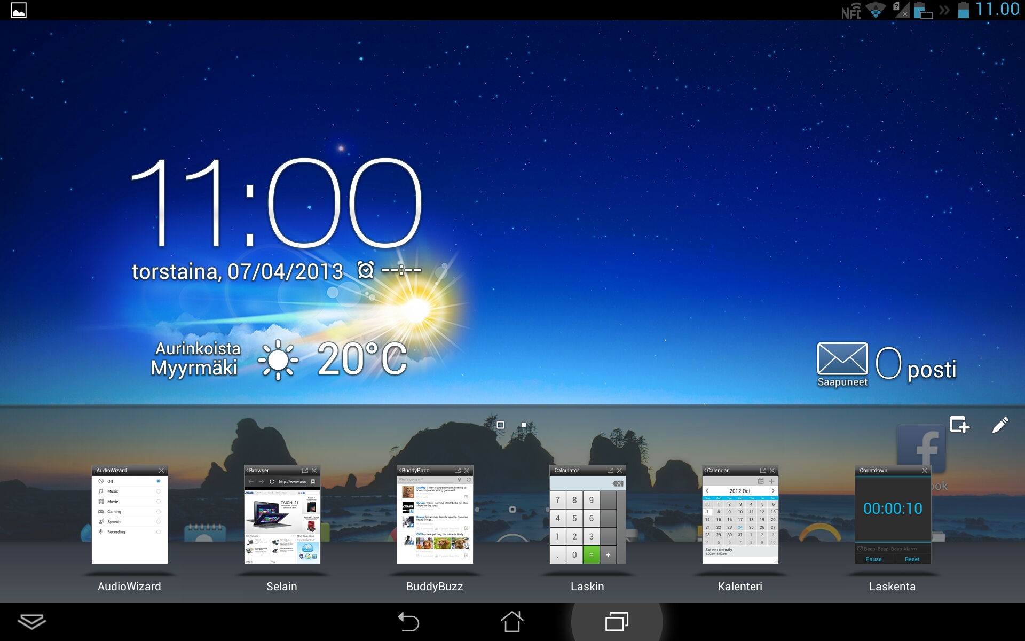
Task: Select the Speech radio option in AudioWizard
Action: click(x=159, y=522)
